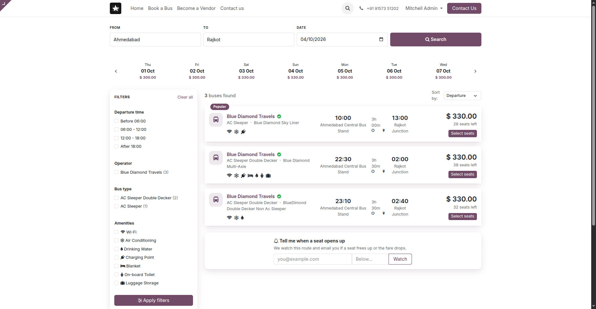Click the phone icon beside +91 91573 51202
The width and height of the screenshot is (596, 309).
361,8
